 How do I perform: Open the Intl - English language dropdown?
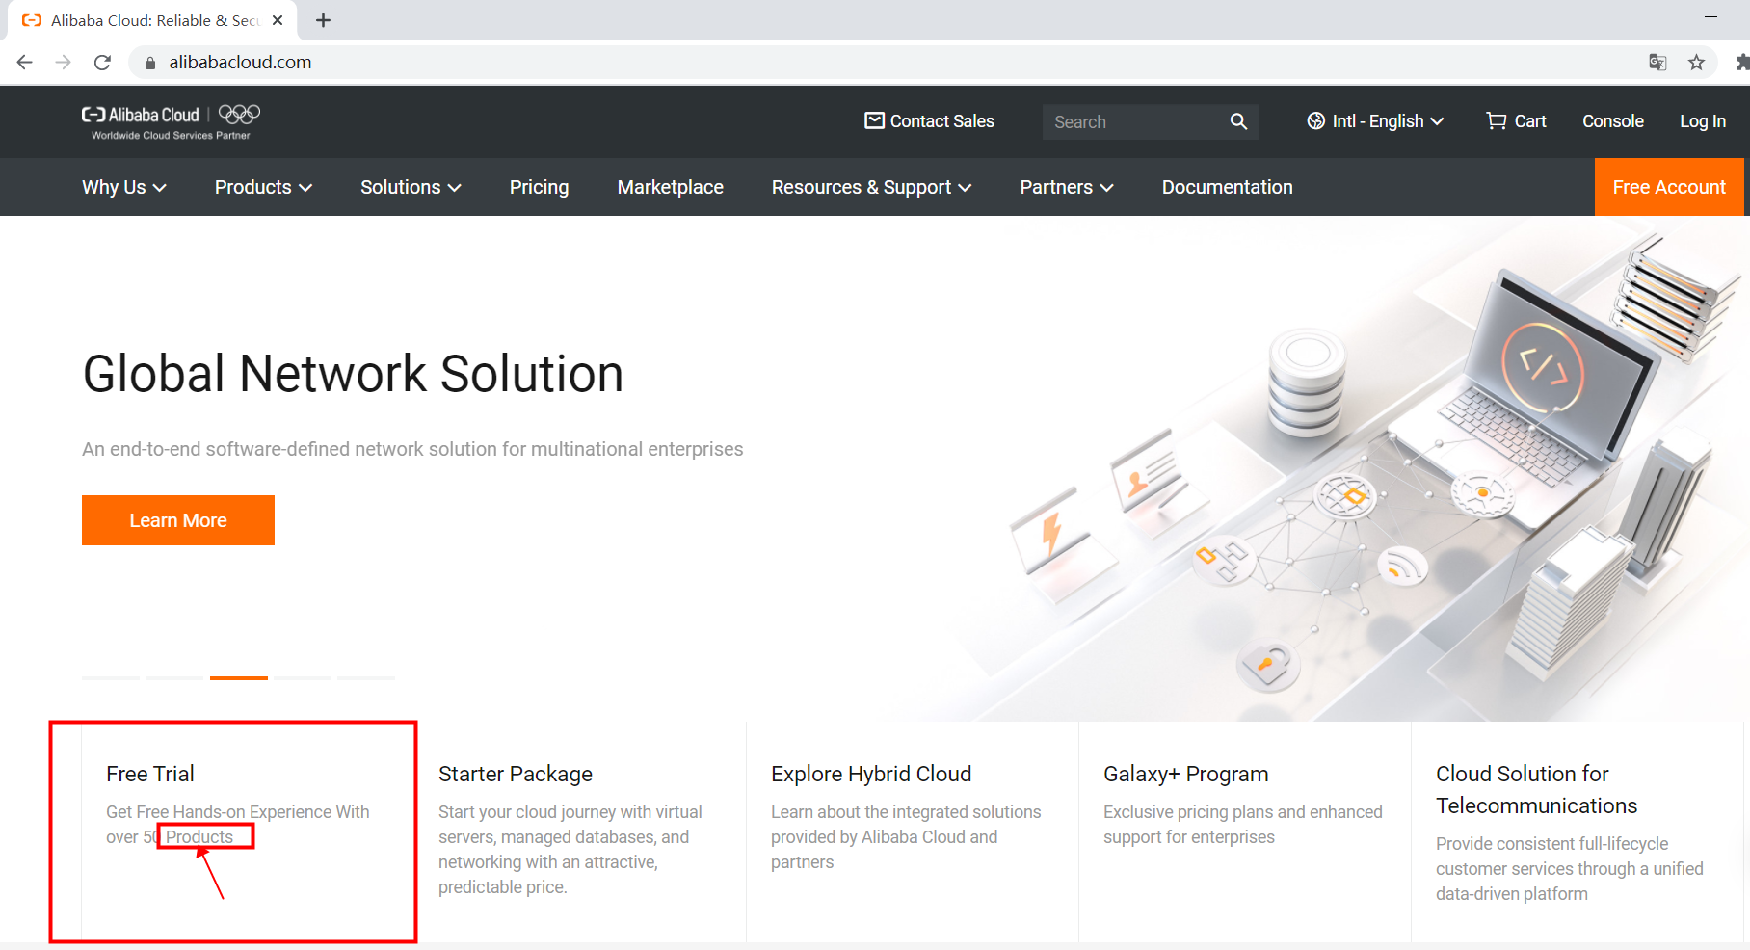click(x=1376, y=120)
